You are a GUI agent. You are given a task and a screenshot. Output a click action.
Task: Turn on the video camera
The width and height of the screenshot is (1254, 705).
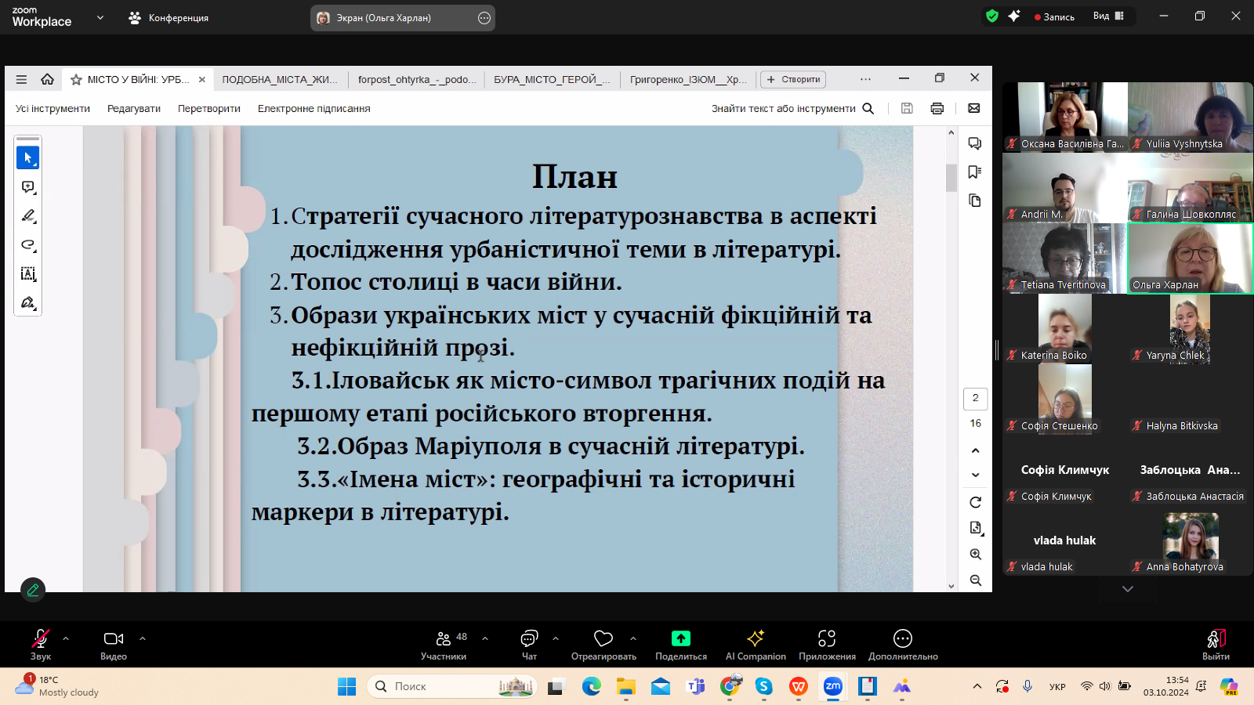[114, 644]
